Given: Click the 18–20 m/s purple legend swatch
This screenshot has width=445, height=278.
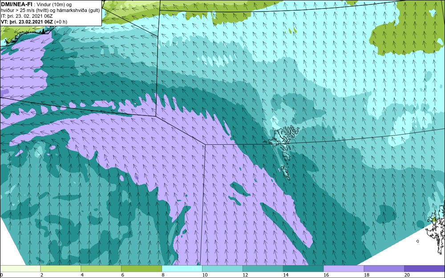Looking at the screenshot, I should click(x=384, y=268).
